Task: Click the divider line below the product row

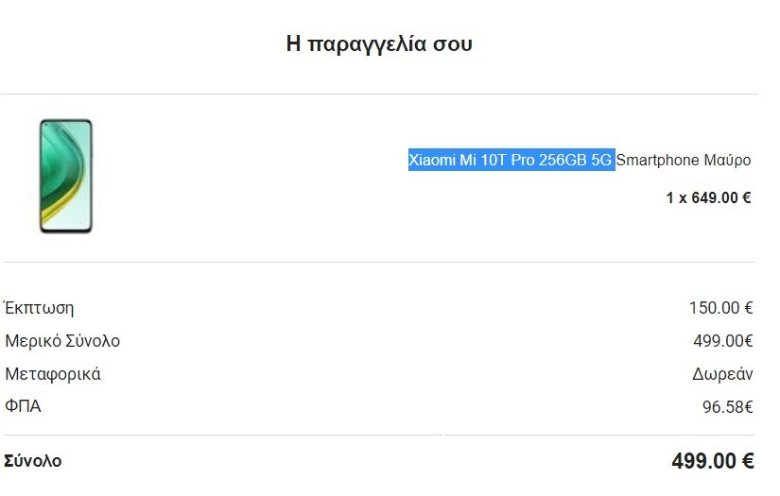Action: (379, 262)
